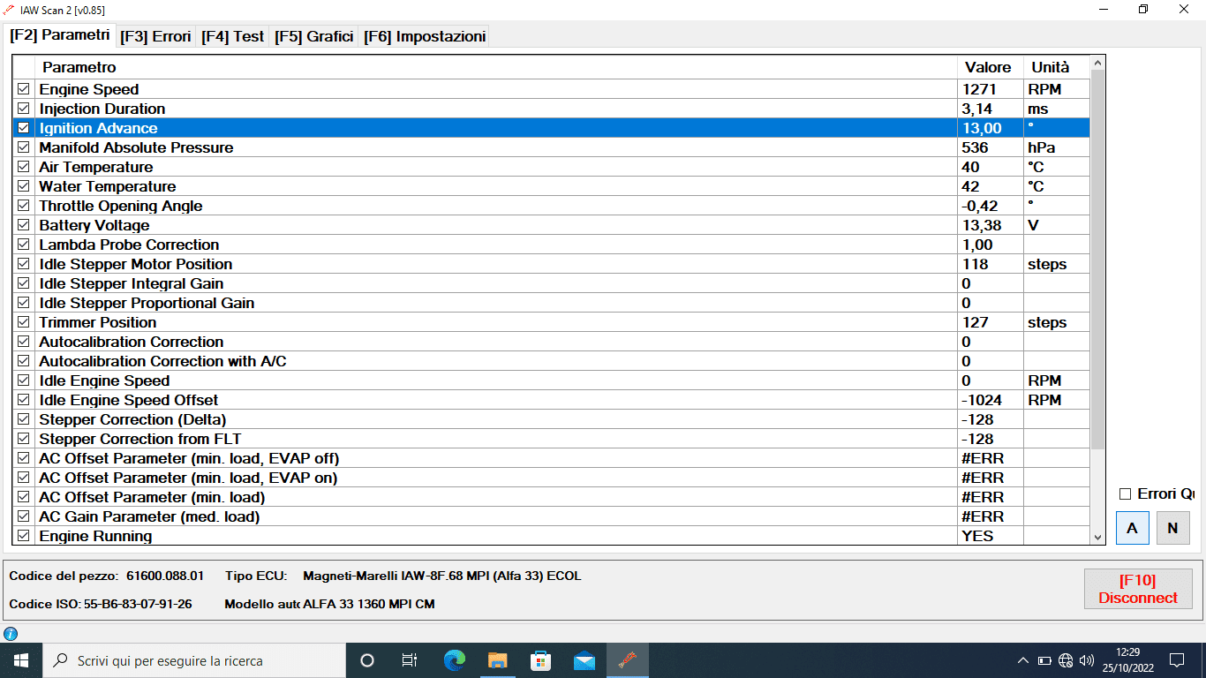
Task: Click the A button
Action: click(1133, 528)
